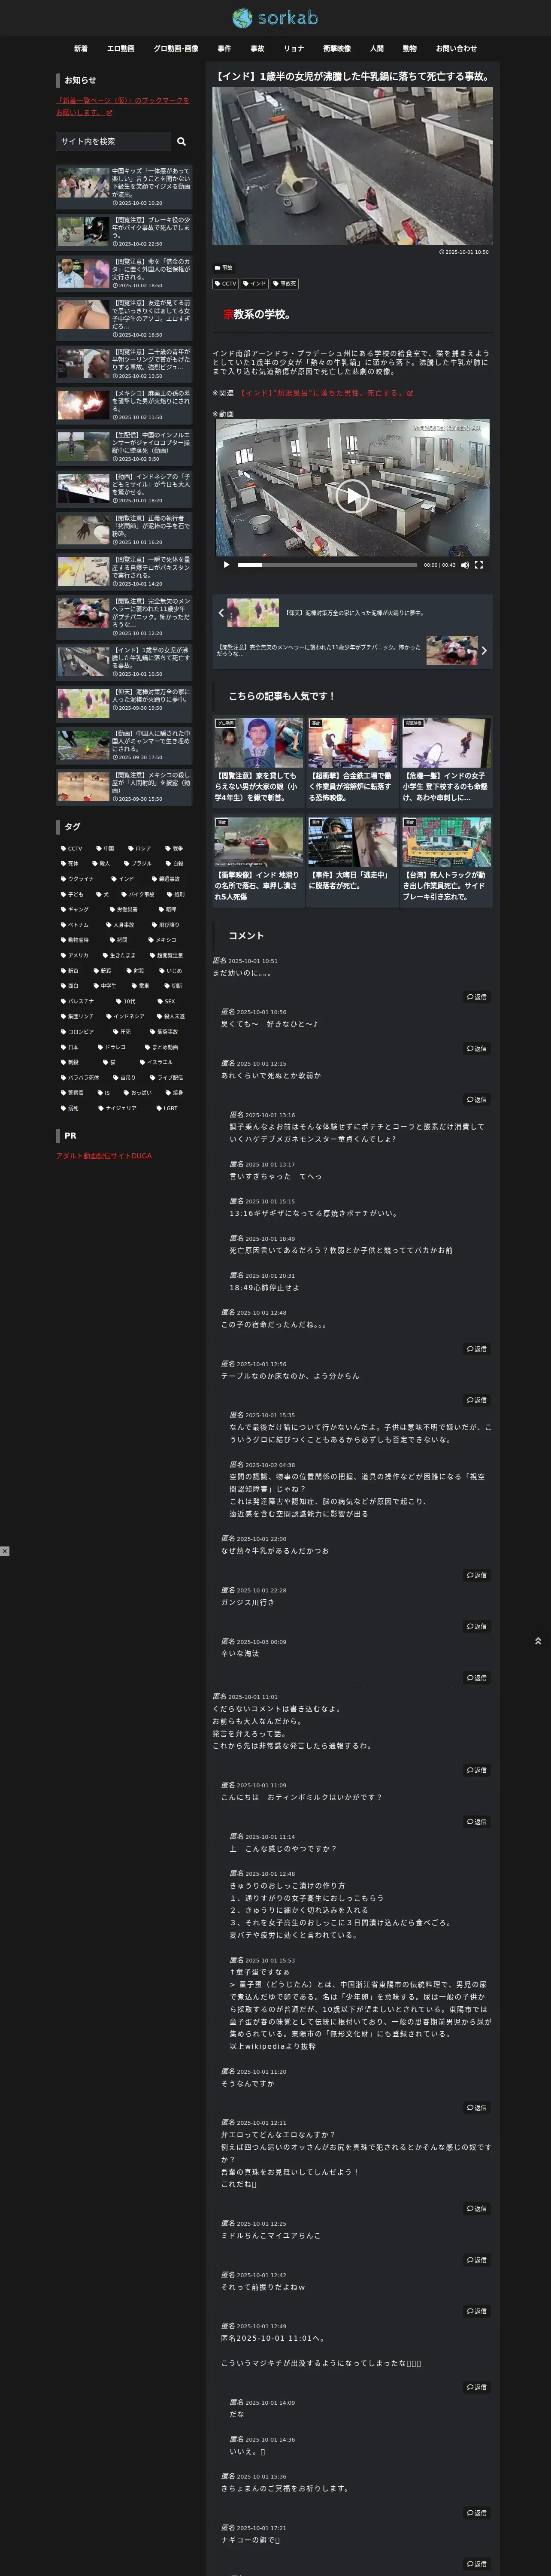551x2576 pixels.
Task: Click the メキシコ tag in sidebar
Action: click(x=162, y=940)
